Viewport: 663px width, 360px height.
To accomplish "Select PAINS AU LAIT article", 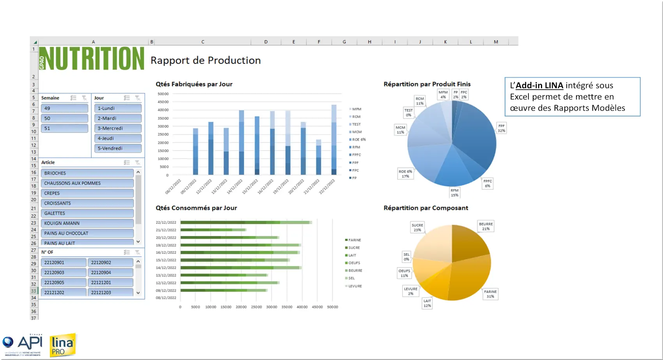I will [87, 243].
